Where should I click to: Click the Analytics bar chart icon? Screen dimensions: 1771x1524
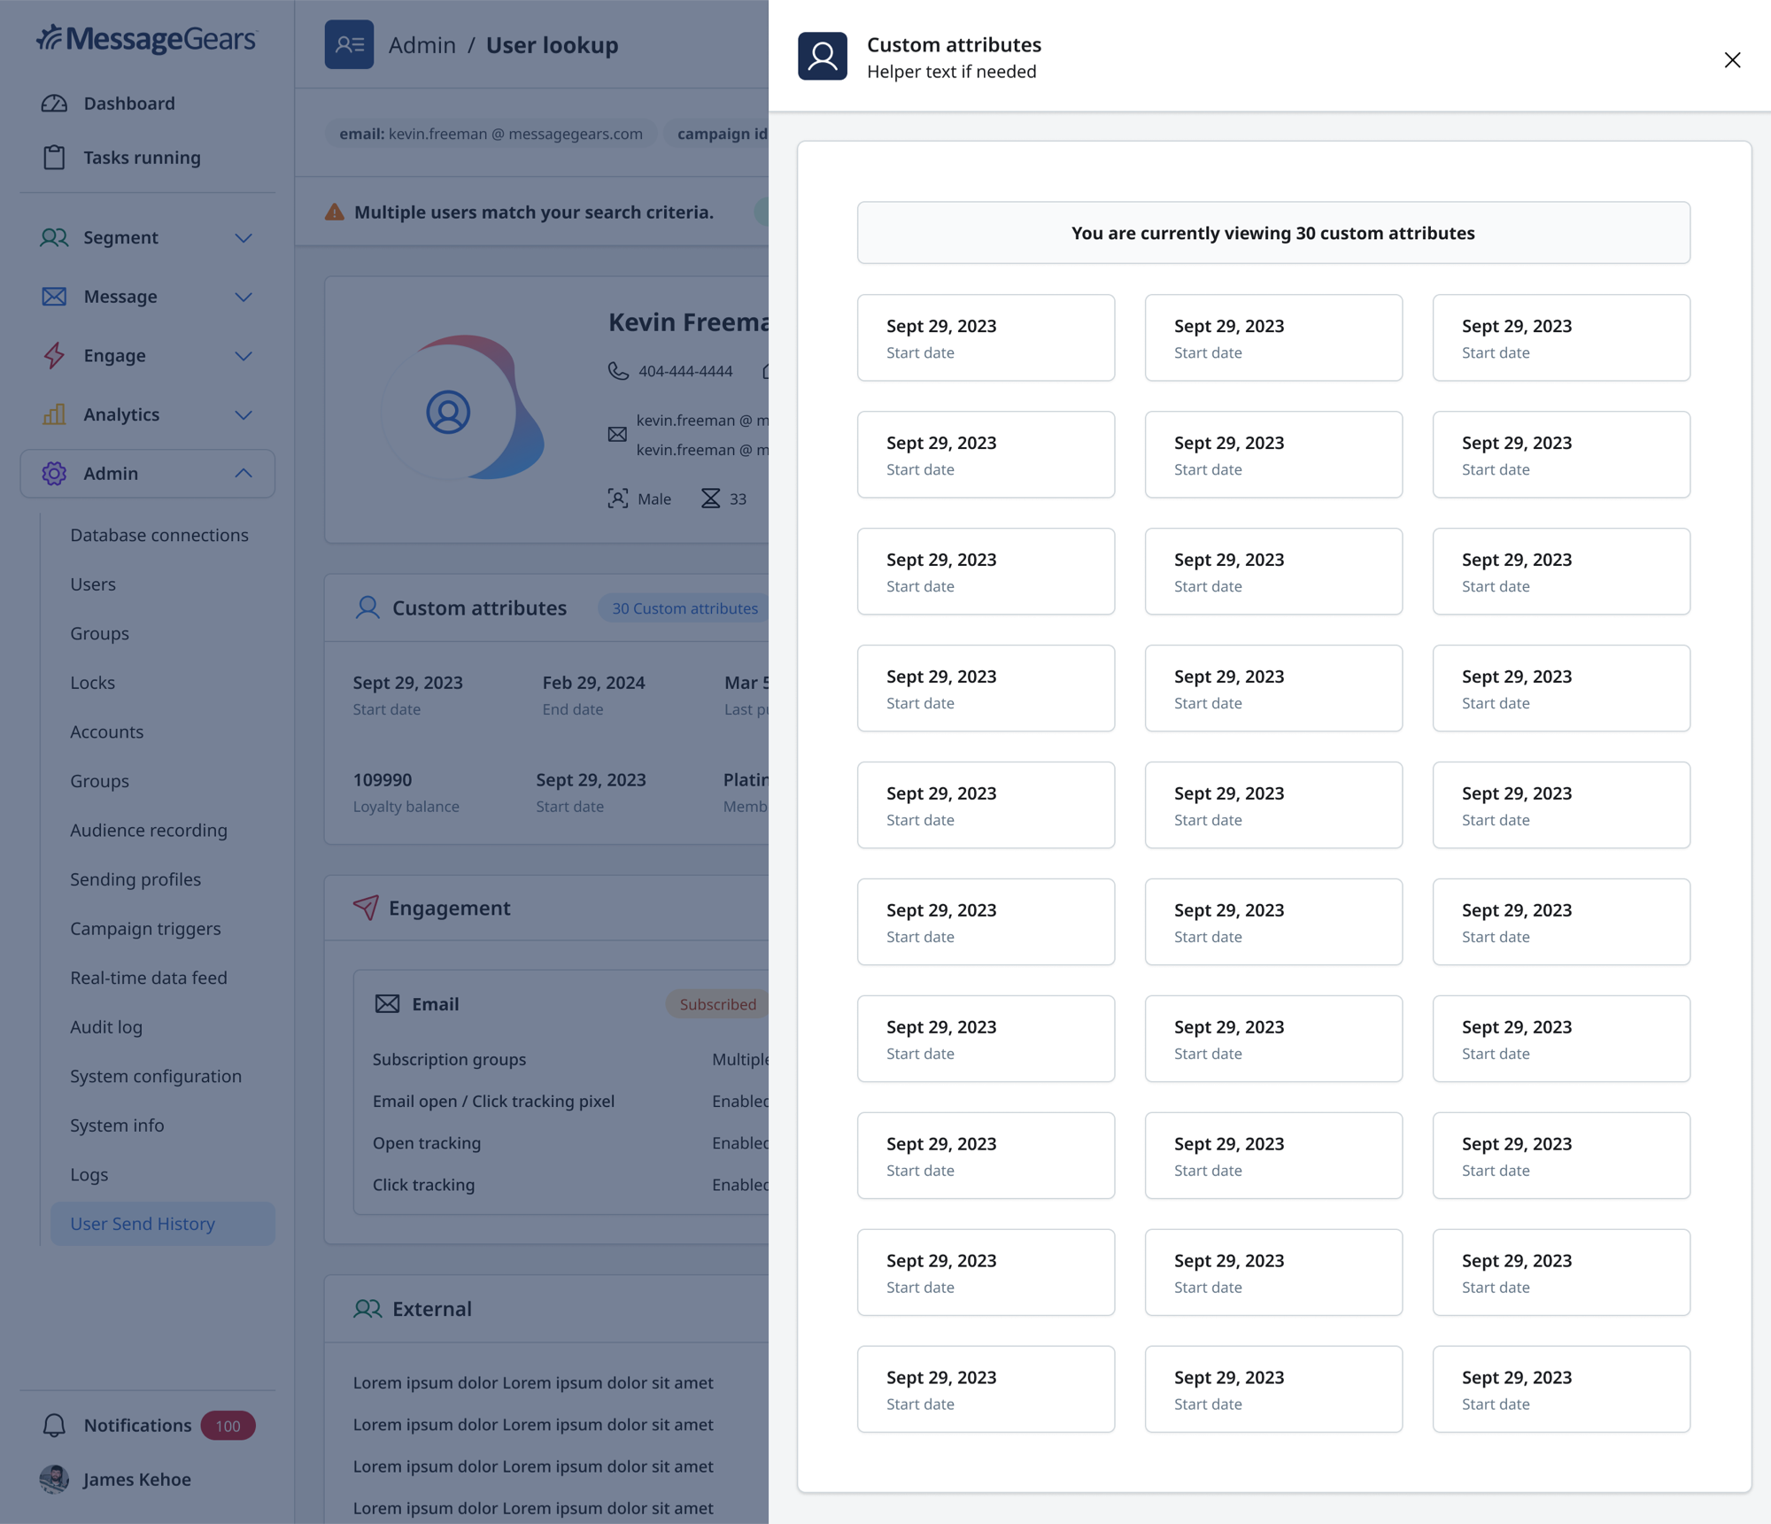54,414
